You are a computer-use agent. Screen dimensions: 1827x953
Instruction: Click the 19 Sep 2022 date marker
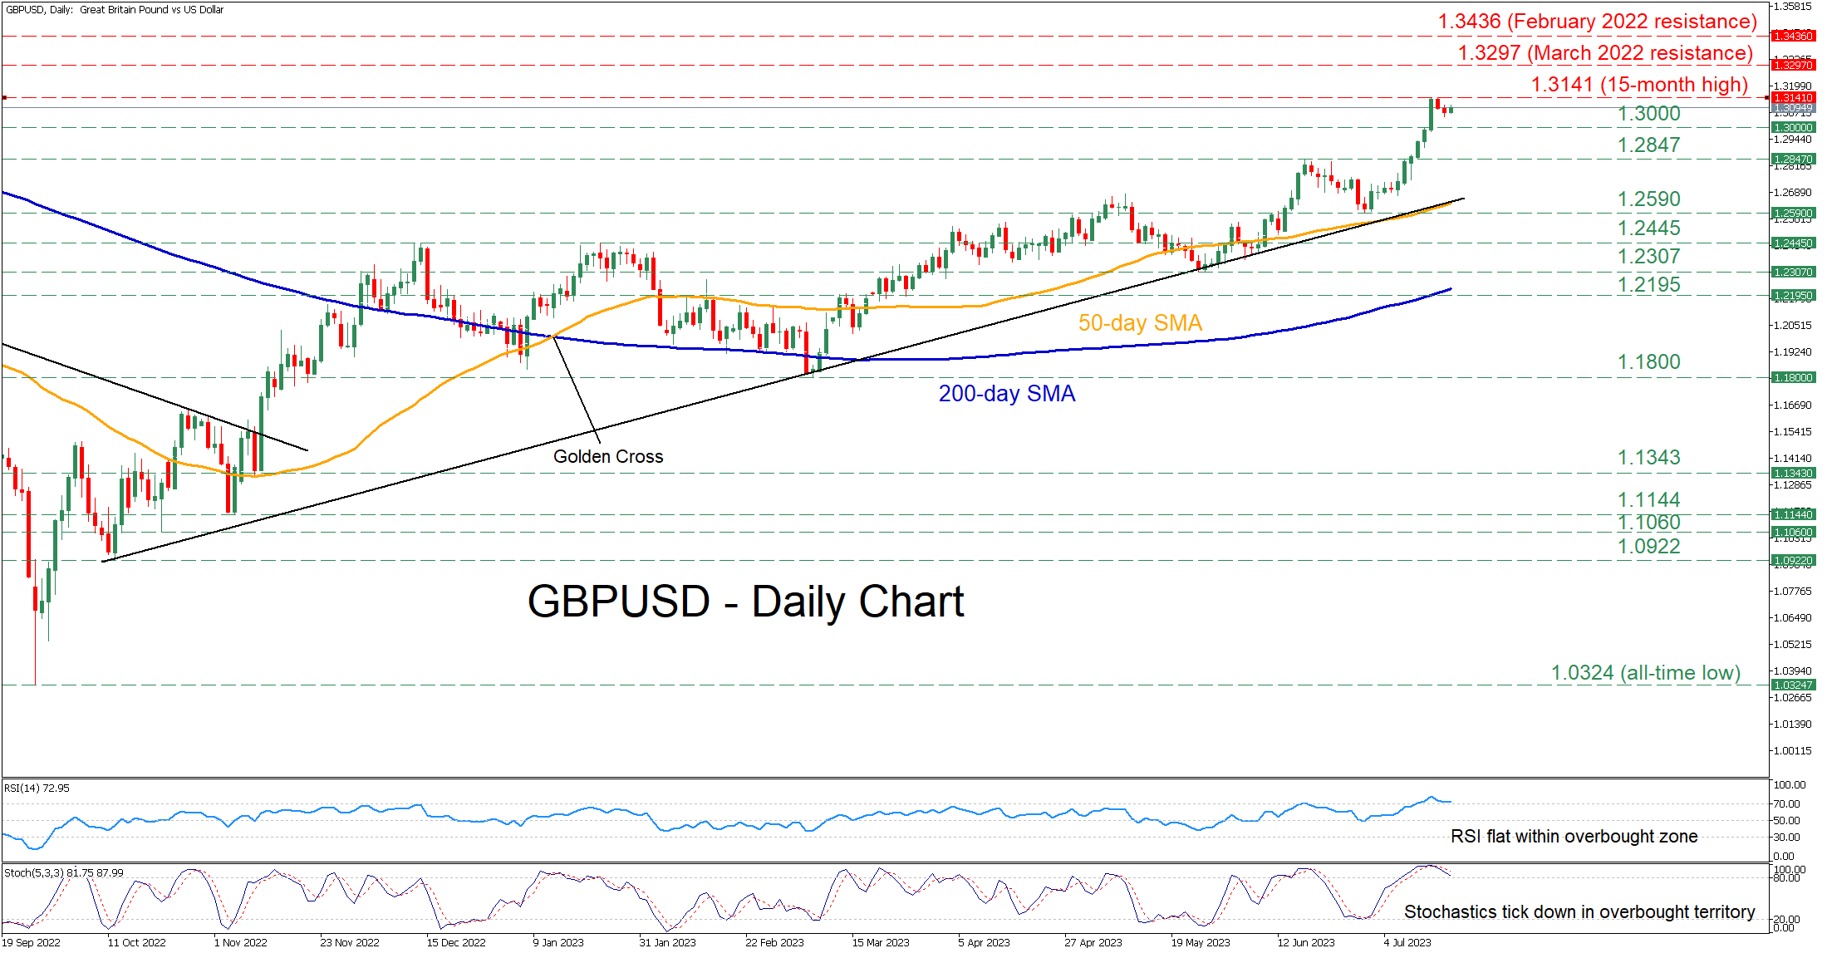(x=32, y=942)
